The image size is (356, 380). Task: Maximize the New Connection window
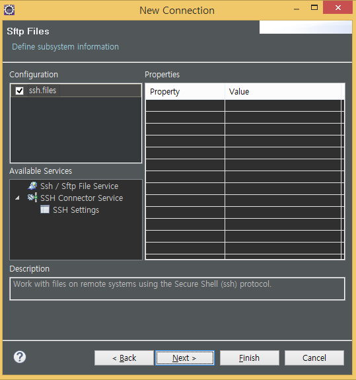[314, 8]
